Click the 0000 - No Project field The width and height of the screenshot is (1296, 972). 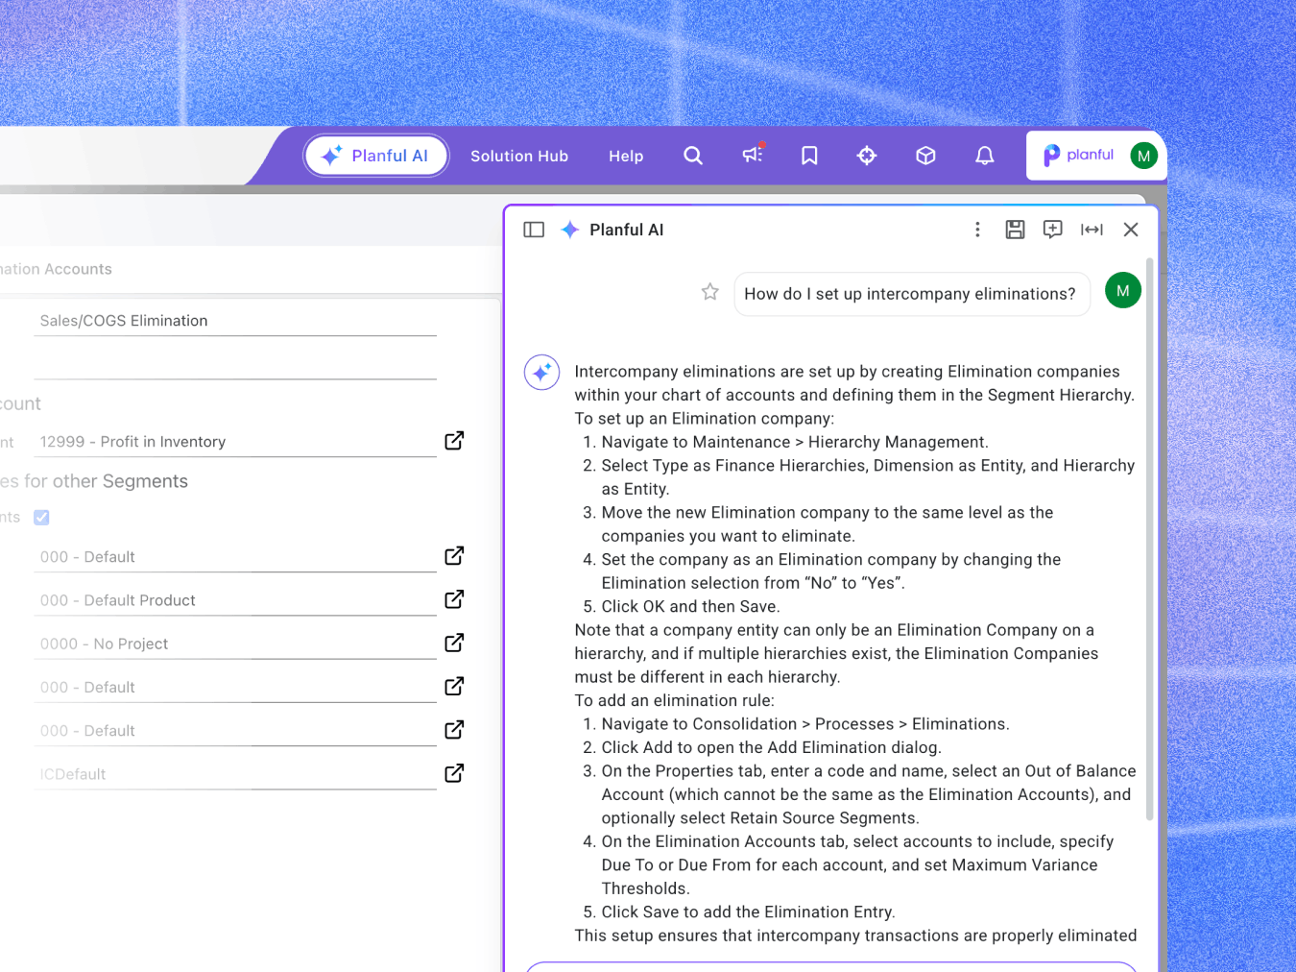235,644
